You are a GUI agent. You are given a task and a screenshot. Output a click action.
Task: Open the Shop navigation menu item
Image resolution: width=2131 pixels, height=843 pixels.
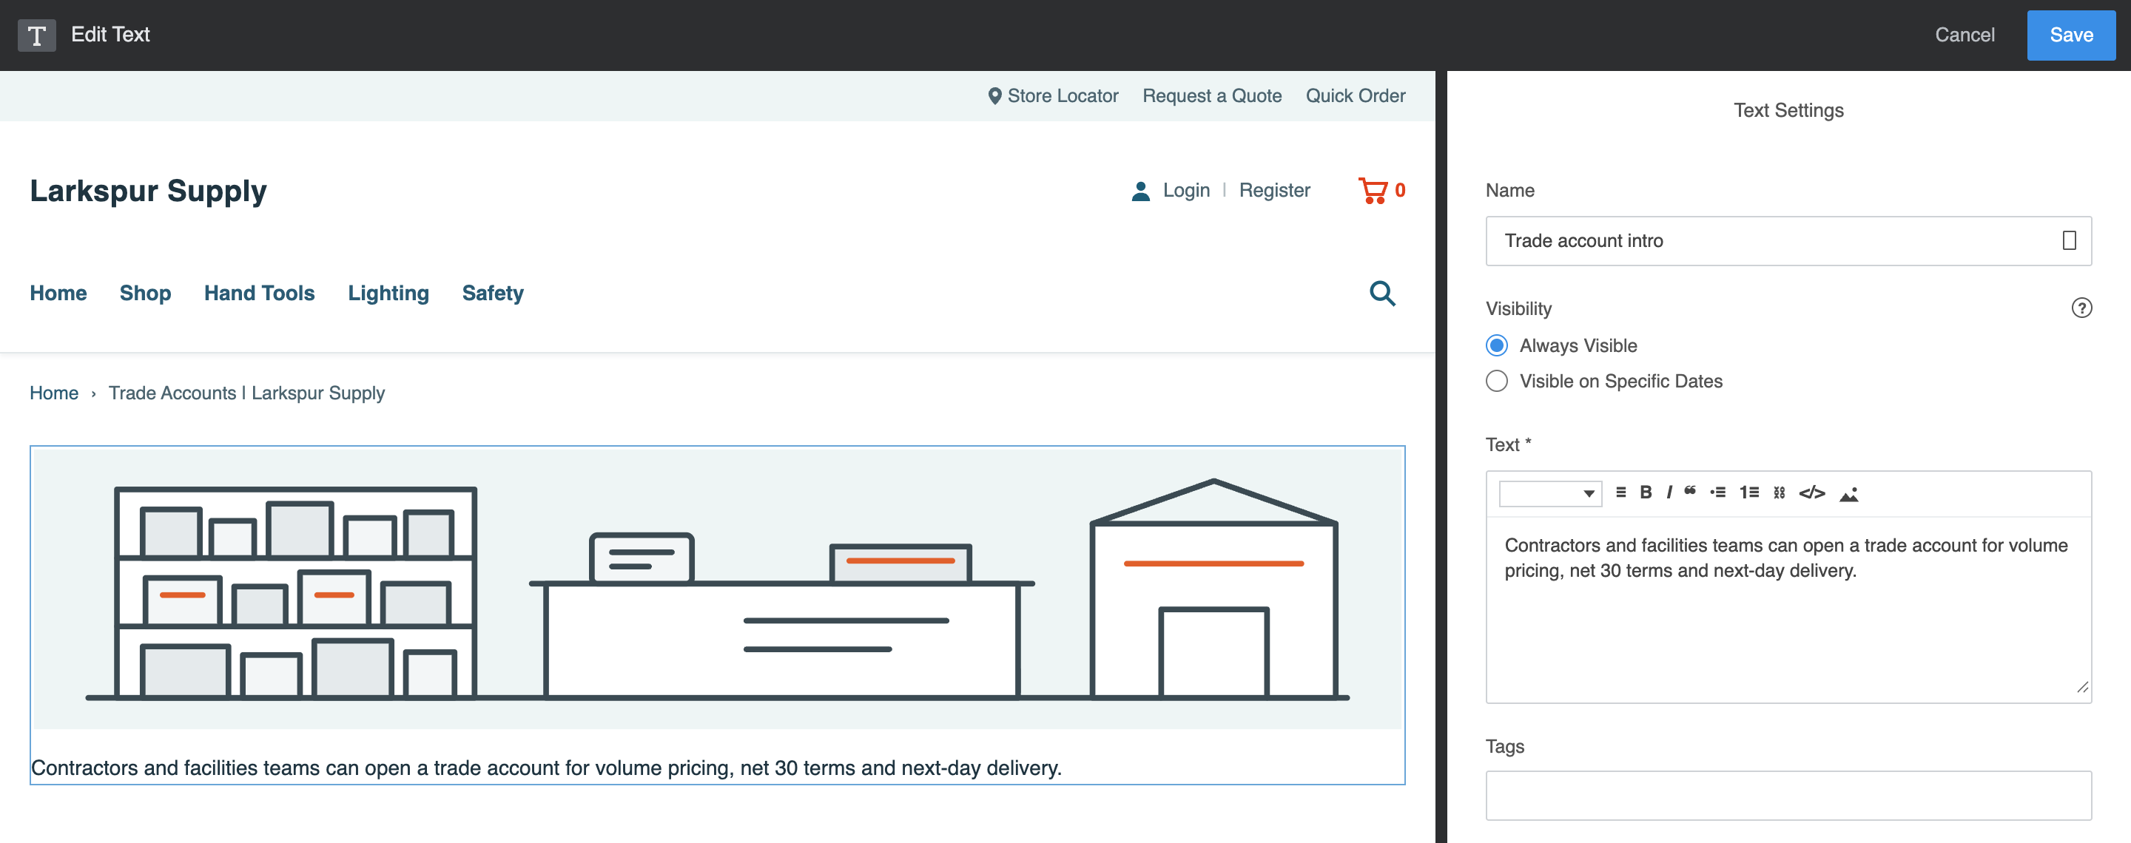(145, 294)
